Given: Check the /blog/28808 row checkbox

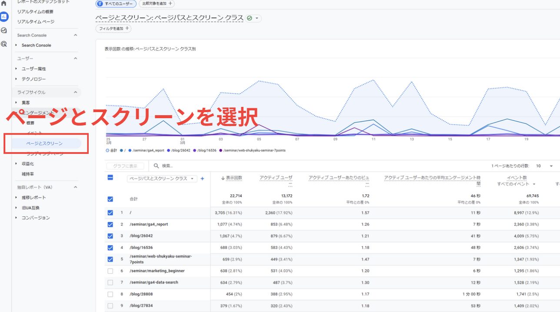Looking at the screenshot, I should click(110, 294).
